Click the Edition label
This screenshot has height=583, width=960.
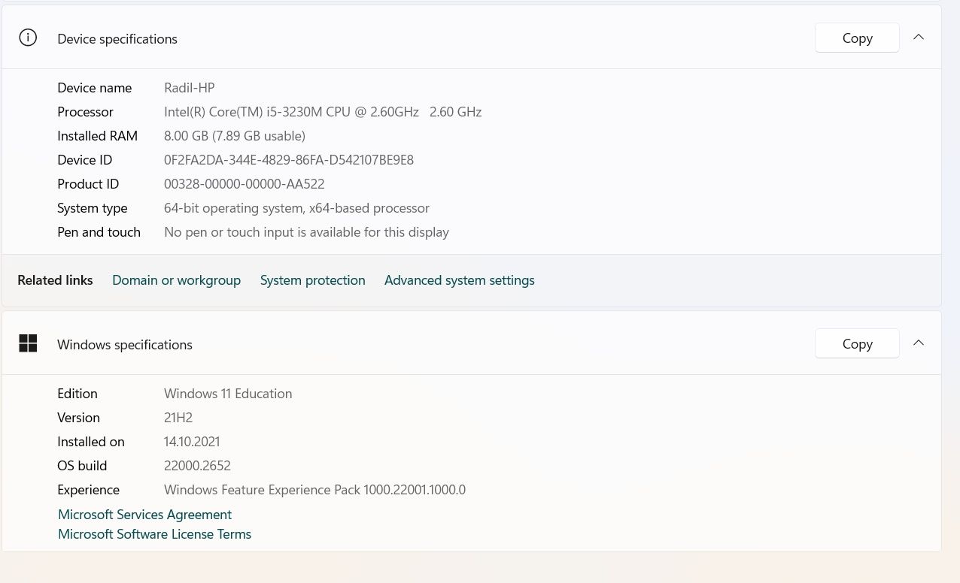click(x=77, y=394)
